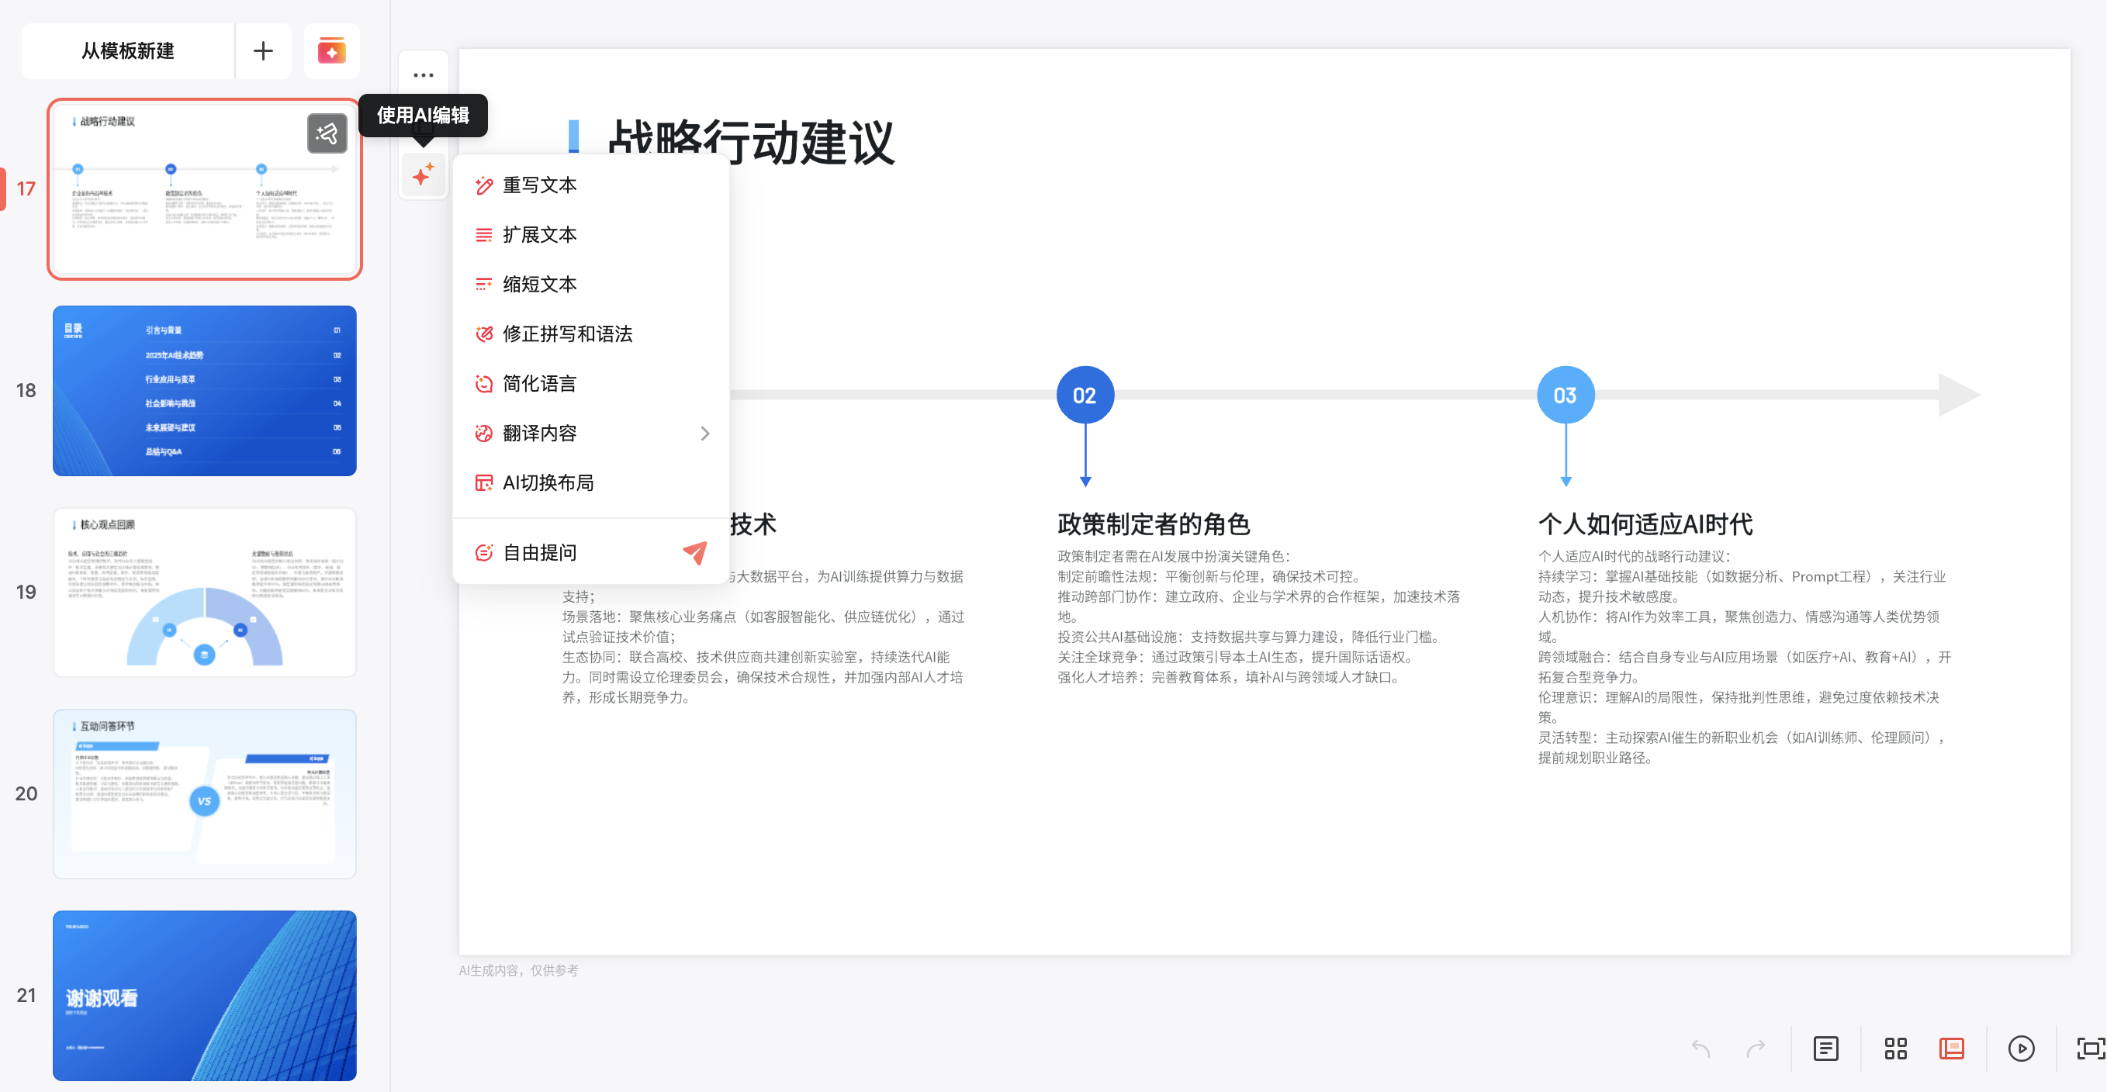The height and width of the screenshot is (1092, 2107).
Task: Click the fullscreen icon in bottom corner
Action: click(2090, 1048)
